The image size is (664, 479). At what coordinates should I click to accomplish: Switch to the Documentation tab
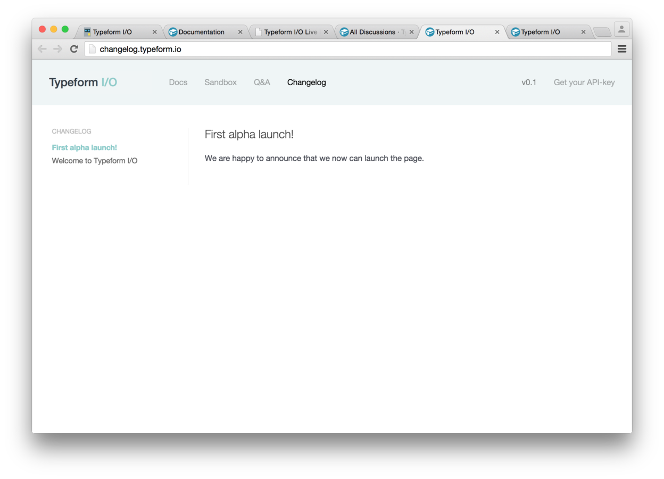[x=205, y=32]
